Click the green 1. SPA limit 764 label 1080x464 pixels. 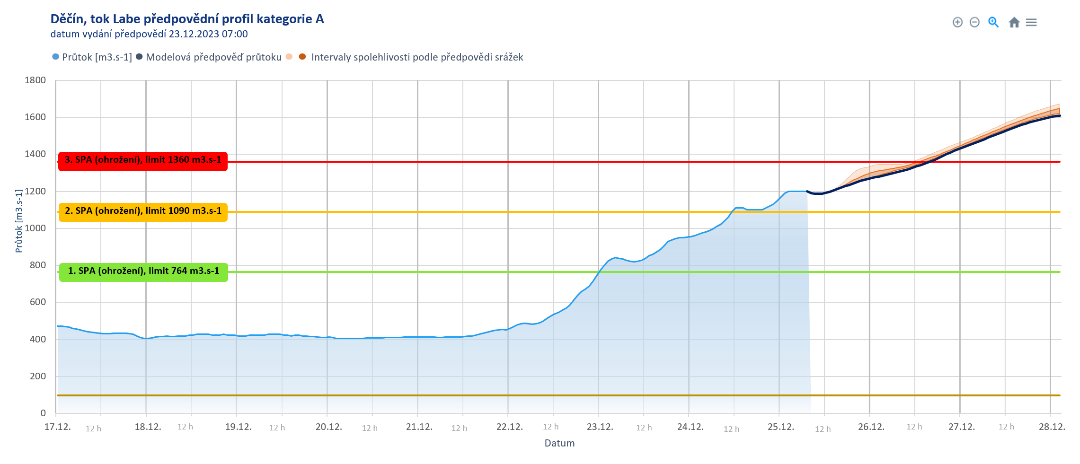coord(143,271)
